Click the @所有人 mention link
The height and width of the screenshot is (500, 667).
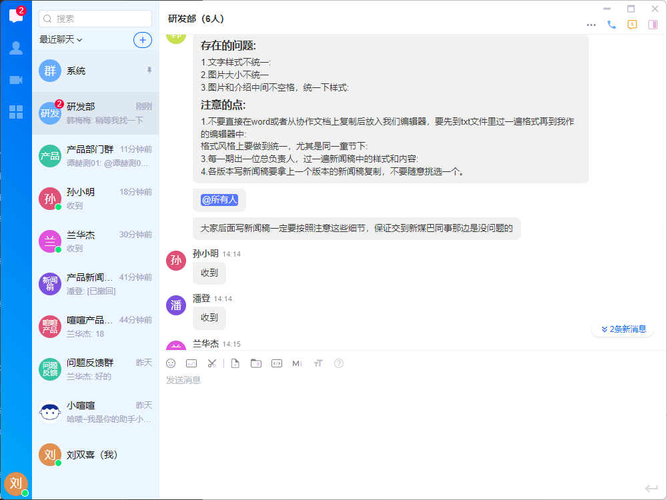click(x=219, y=200)
